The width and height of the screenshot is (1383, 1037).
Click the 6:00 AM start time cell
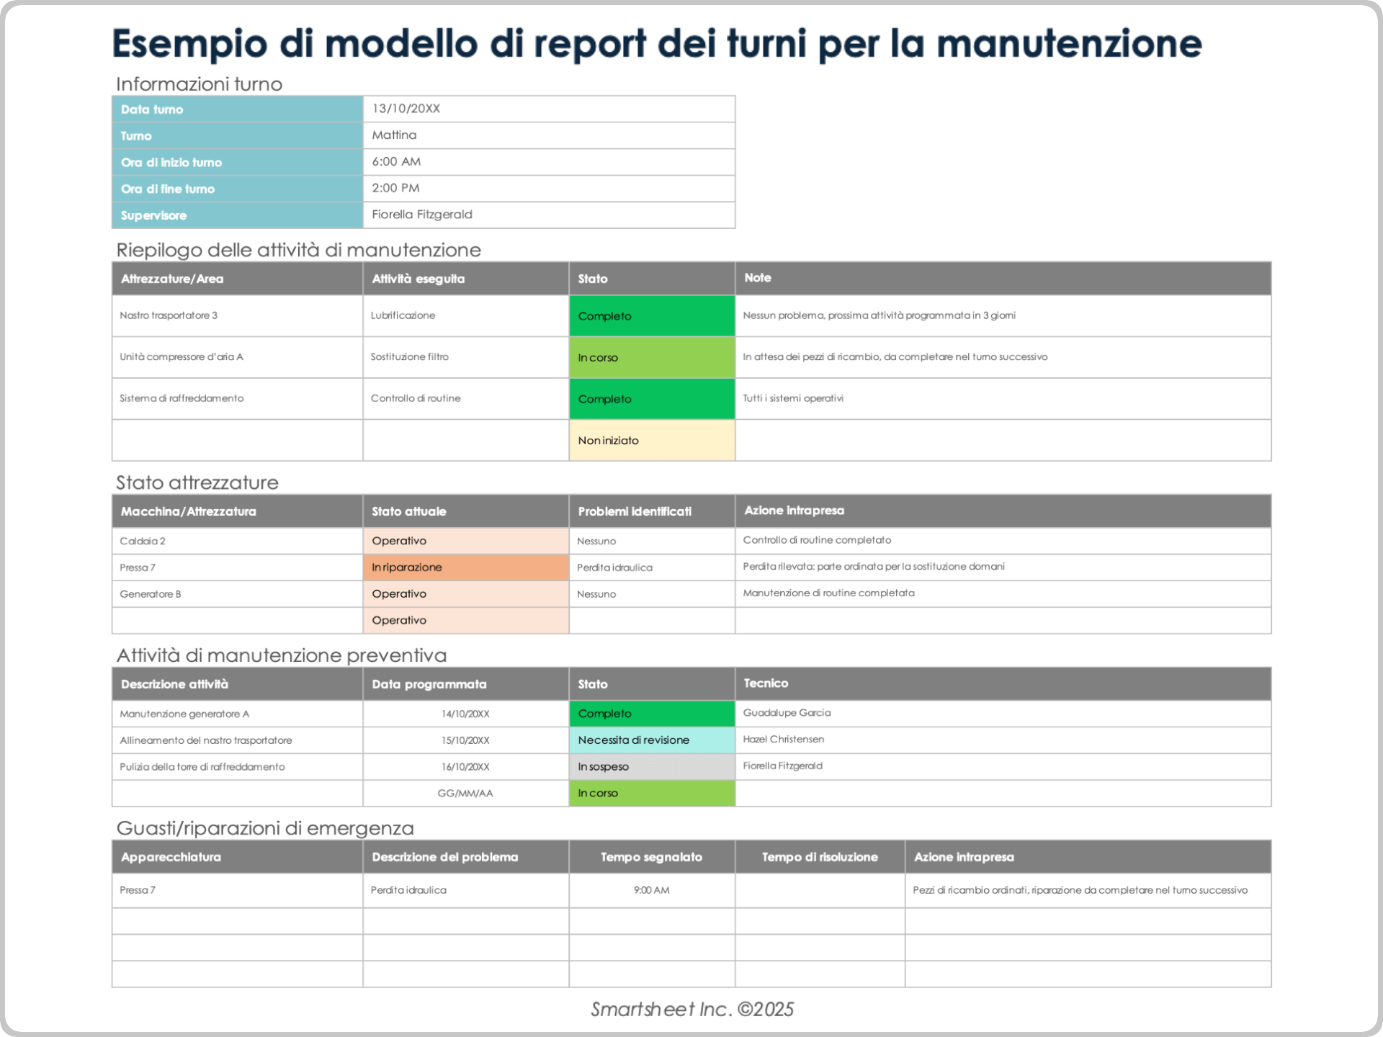tap(395, 161)
